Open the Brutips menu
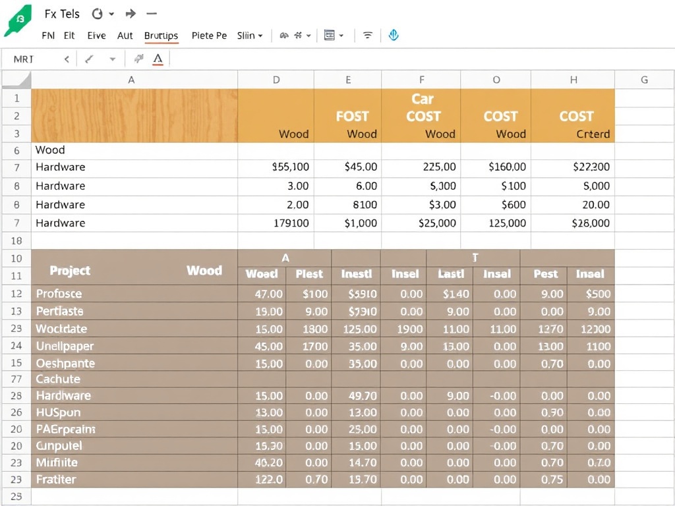Viewport: 675px width, 506px height. tap(161, 36)
